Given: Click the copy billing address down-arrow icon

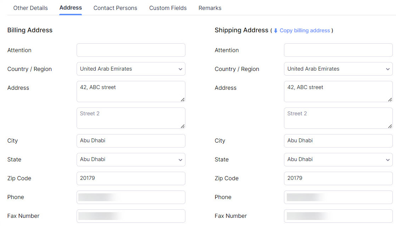Looking at the screenshot, I should pyautogui.click(x=275, y=31).
